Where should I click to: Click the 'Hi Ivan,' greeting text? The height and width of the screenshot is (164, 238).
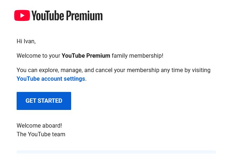26,41
